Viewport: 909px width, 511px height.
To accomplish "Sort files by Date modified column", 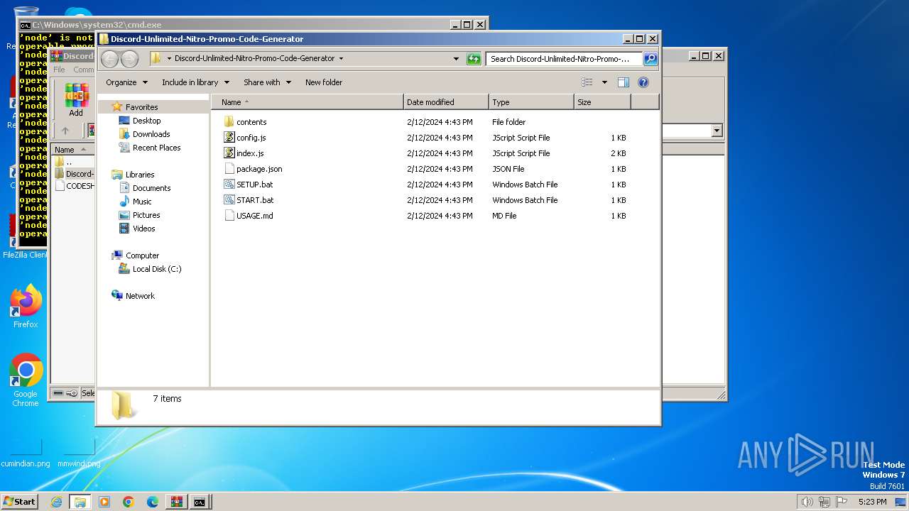I will tap(446, 102).
